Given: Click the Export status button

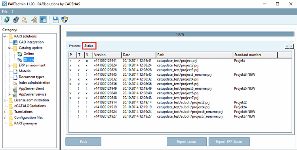Looking at the screenshot, I should coord(187,142).
